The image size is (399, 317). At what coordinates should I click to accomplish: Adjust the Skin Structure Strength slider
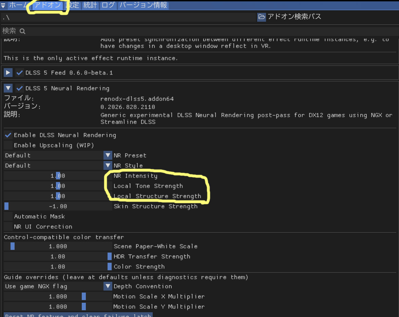click(58, 206)
